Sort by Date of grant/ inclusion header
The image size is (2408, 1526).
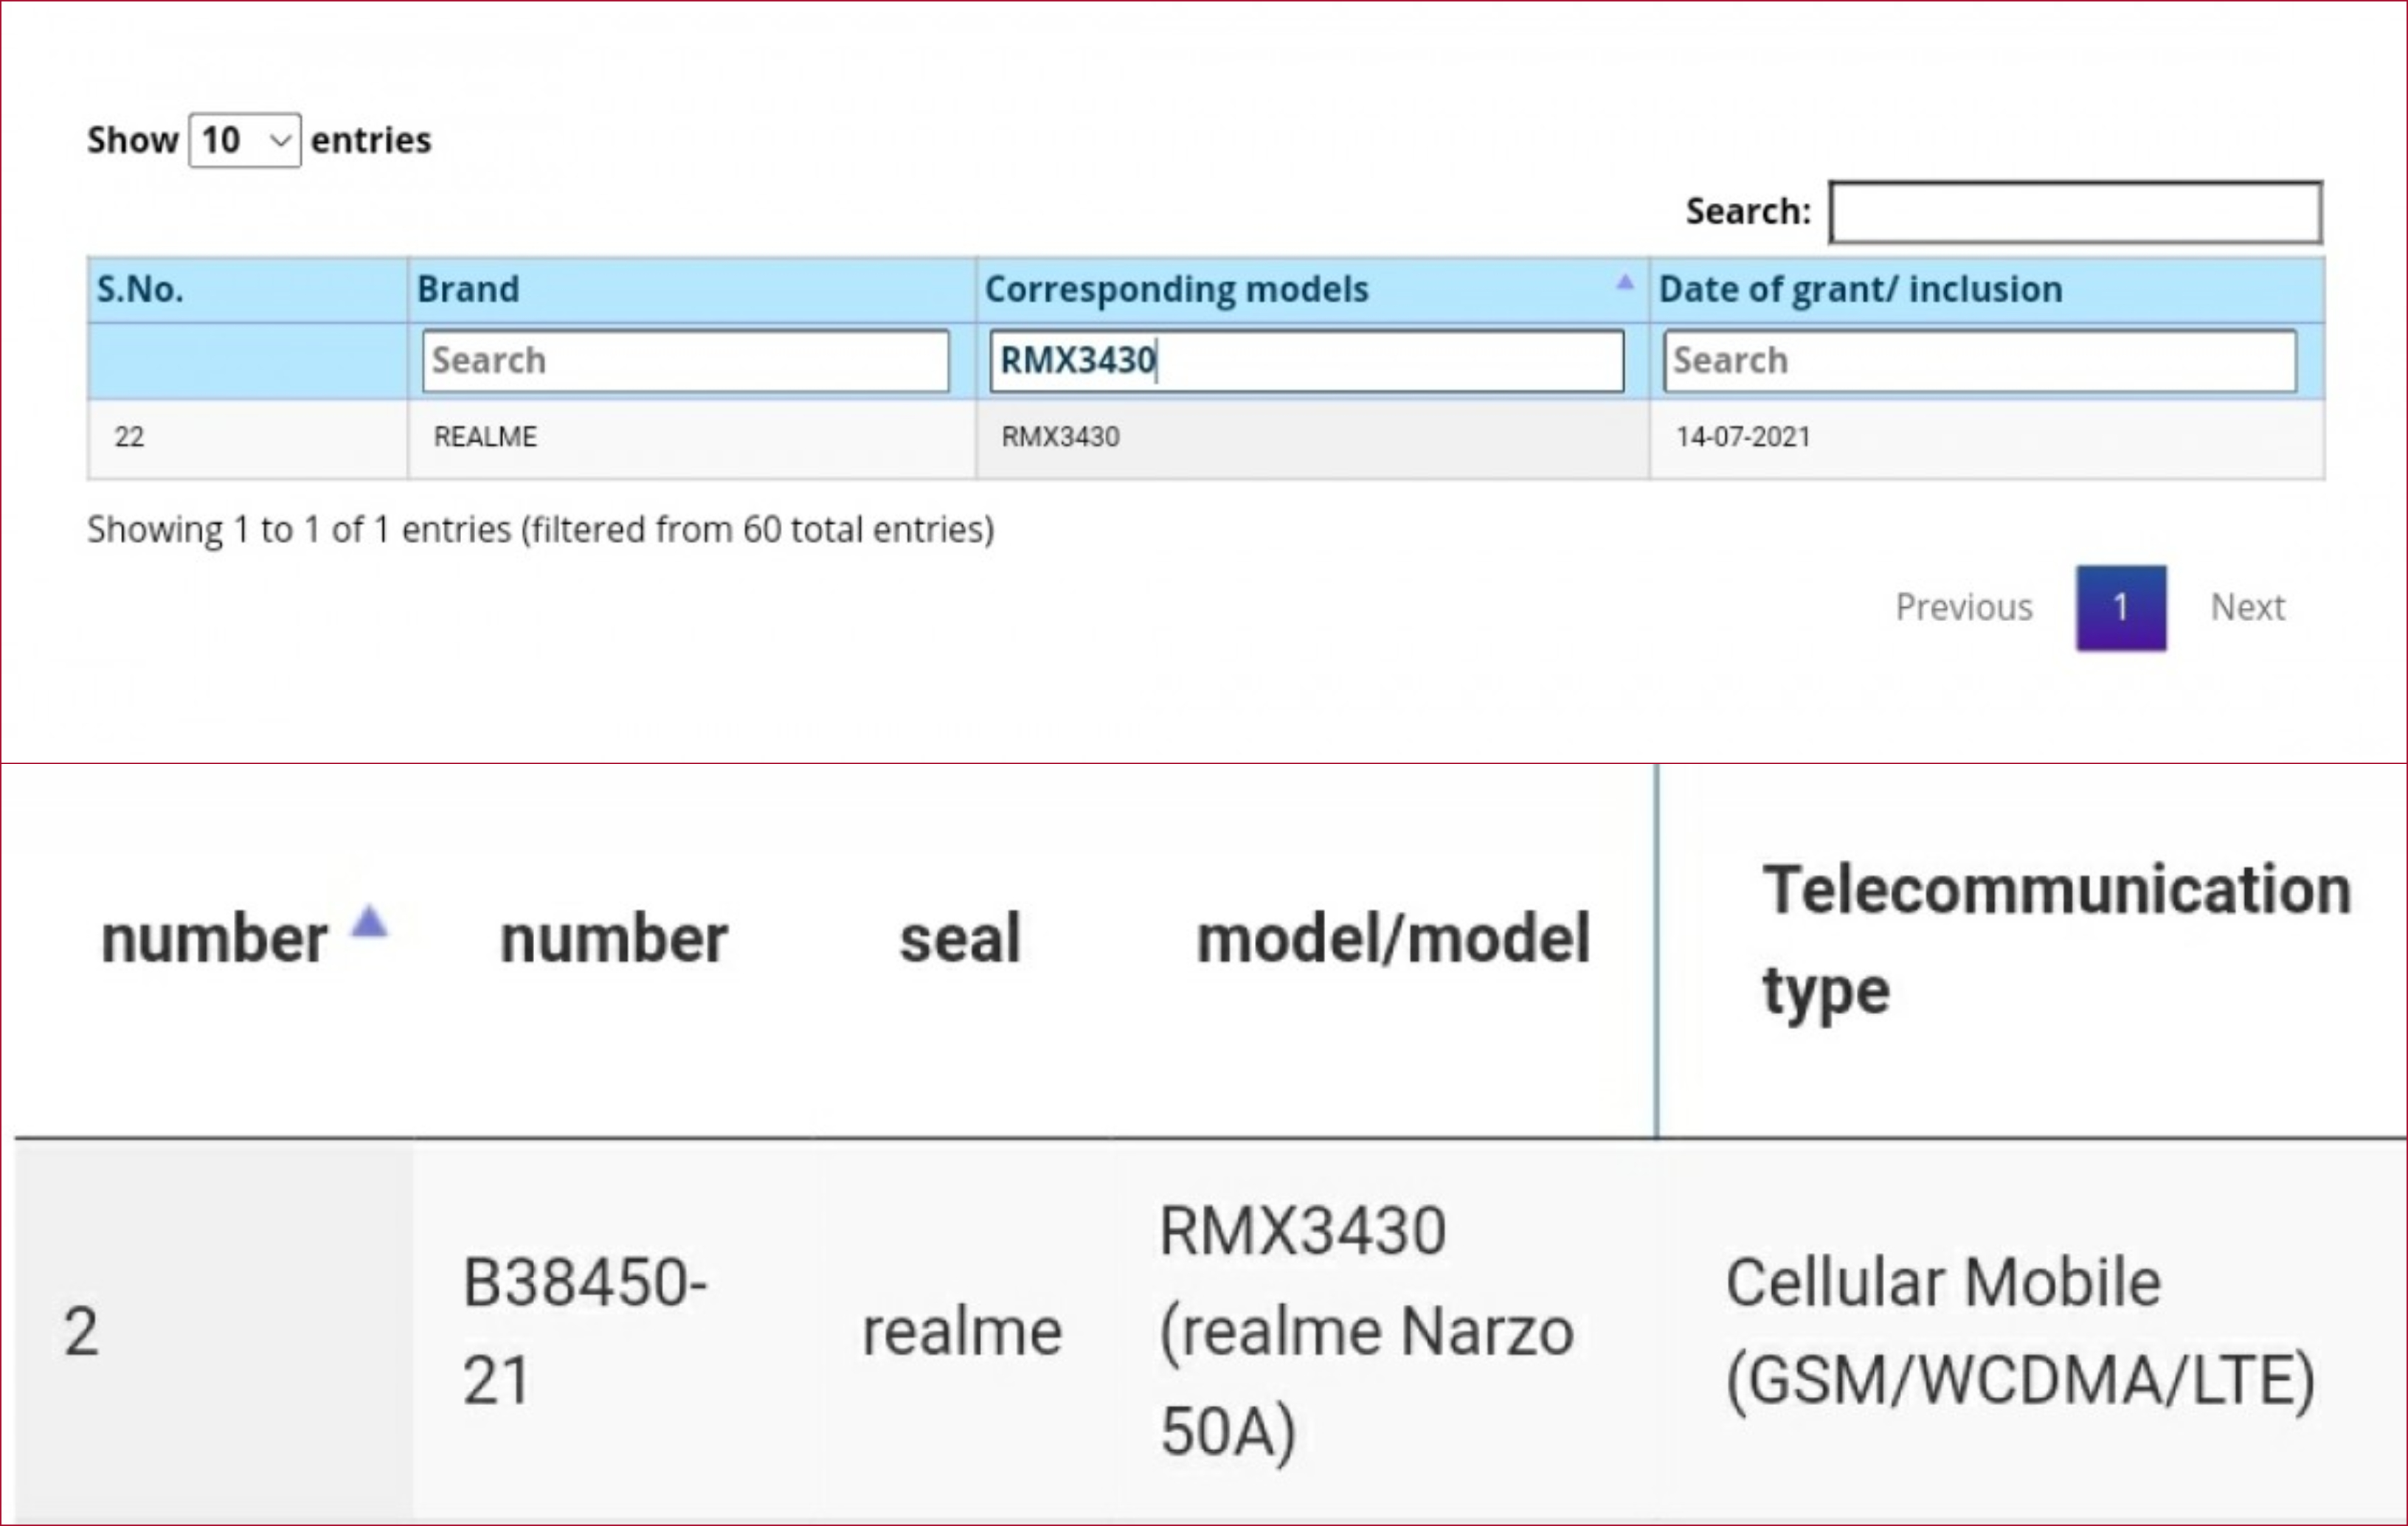pos(1986,290)
